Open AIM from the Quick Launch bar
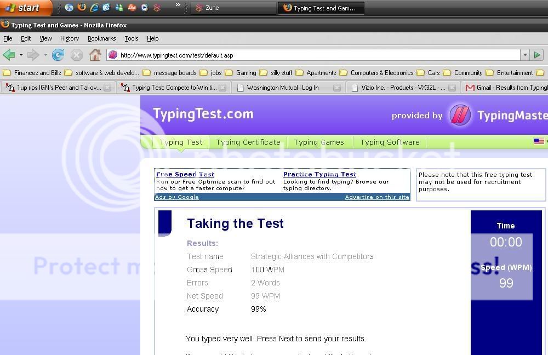Screen dimensions: 548x355 130,8
